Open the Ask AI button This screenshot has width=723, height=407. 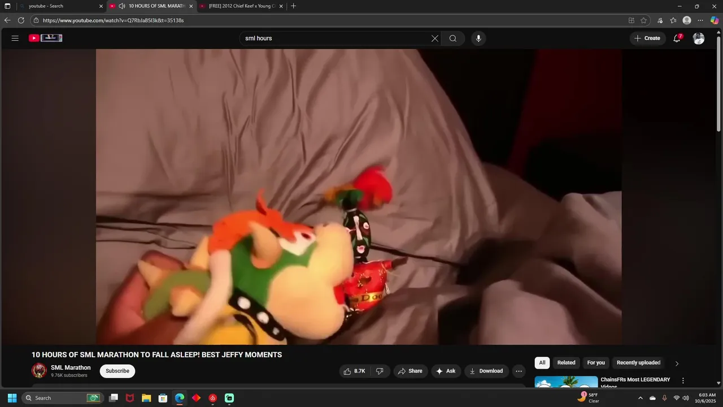pyautogui.click(x=446, y=371)
